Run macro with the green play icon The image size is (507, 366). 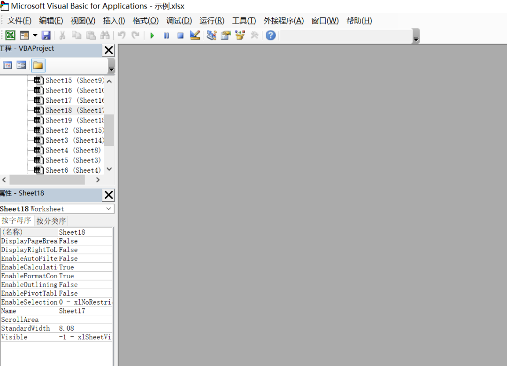click(152, 36)
